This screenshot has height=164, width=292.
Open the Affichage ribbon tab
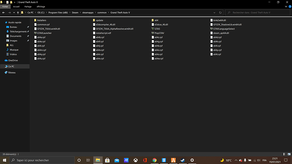41,6
